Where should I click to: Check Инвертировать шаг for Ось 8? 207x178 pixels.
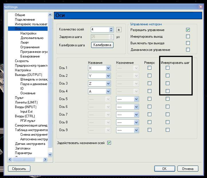click(x=167, y=122)
